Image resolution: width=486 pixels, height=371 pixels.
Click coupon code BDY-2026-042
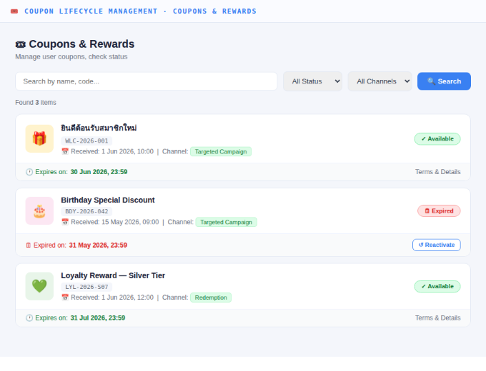pos(86,212)
